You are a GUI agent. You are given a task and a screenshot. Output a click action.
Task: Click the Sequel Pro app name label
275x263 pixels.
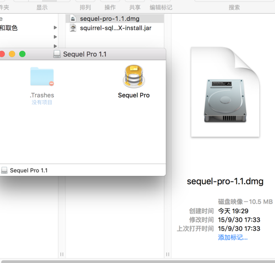134,95
